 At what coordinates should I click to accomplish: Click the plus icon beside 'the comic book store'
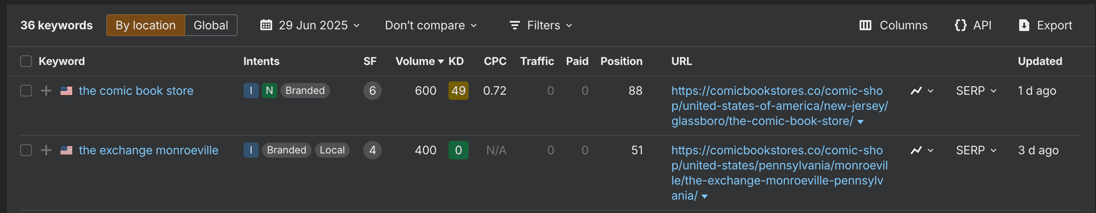click(46, 91)
